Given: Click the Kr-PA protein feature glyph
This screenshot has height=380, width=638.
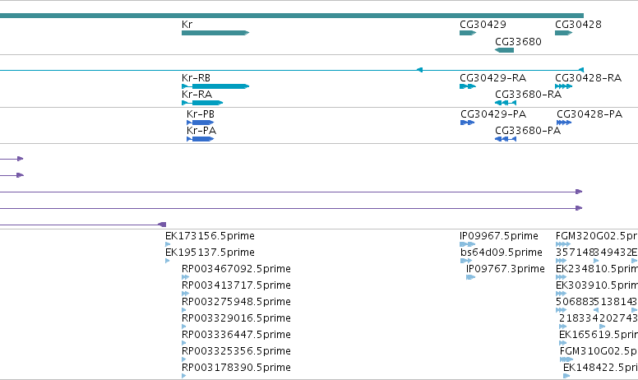Looking at the screenshot, I should point(200,139).
